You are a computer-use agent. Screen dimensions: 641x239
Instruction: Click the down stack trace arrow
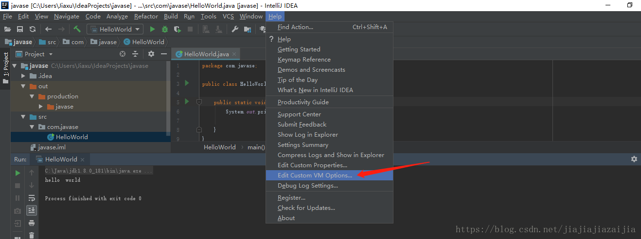(x=32, y=186)
